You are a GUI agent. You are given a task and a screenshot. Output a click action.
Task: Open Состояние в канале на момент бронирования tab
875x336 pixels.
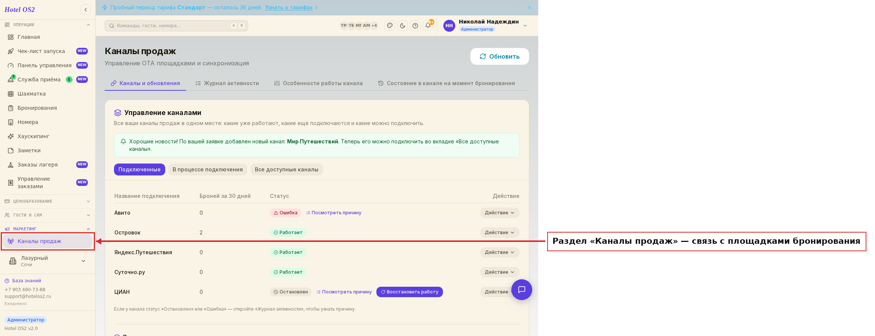point(446,83)
